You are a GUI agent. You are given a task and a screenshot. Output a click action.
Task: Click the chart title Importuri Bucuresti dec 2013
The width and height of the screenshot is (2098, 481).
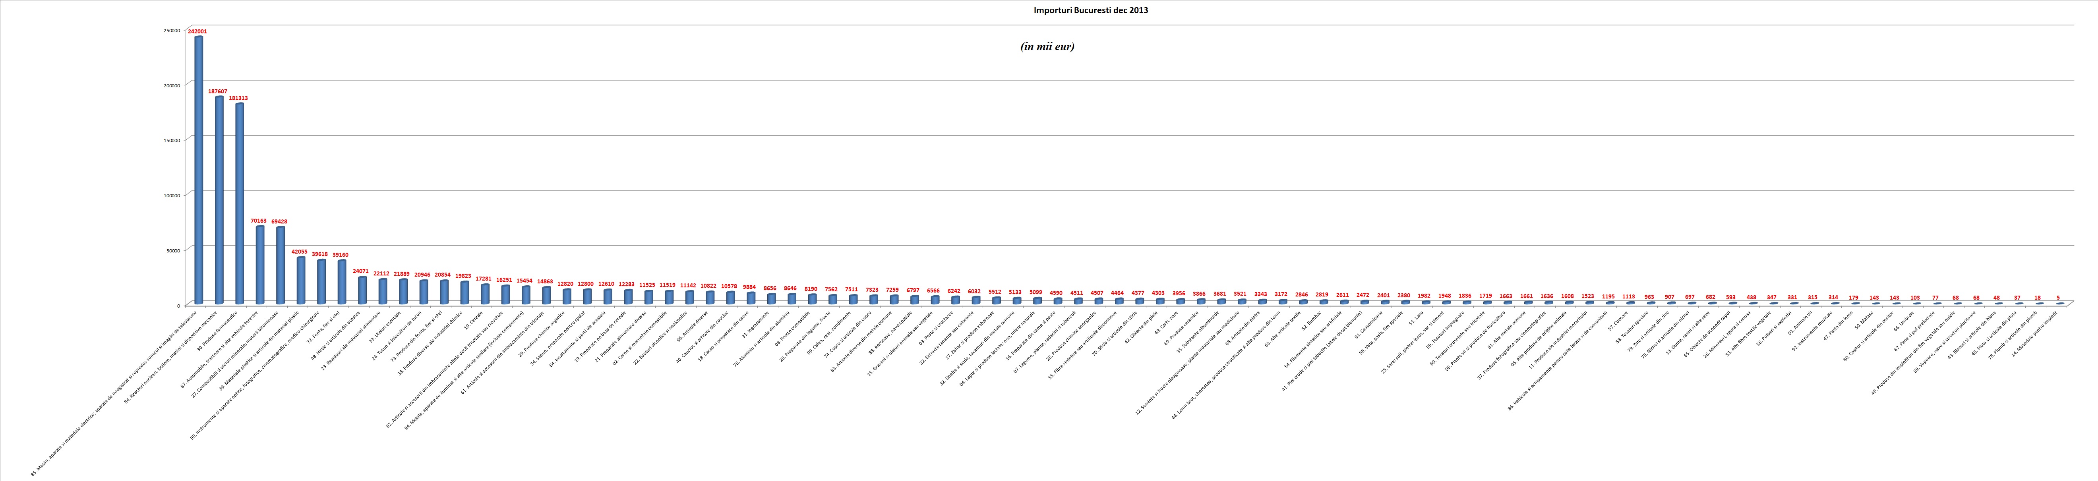point(1091,11)
